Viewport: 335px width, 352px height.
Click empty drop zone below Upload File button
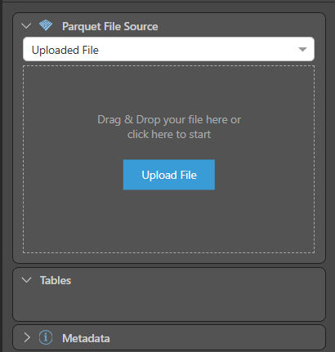click(x=169, y=221)
